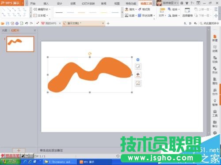Open the 幻灯片放映 (Slide Show) ribbon tab
The image size is (221, 165).
click(x=88, y=4)
